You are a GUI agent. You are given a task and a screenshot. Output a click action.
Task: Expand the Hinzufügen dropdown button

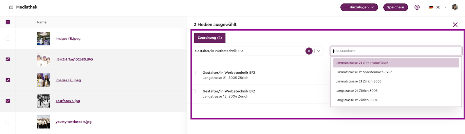[x=359, y=7]
